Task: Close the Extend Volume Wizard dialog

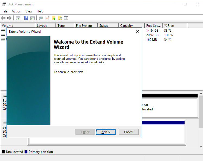Action: tap(138, 31)
